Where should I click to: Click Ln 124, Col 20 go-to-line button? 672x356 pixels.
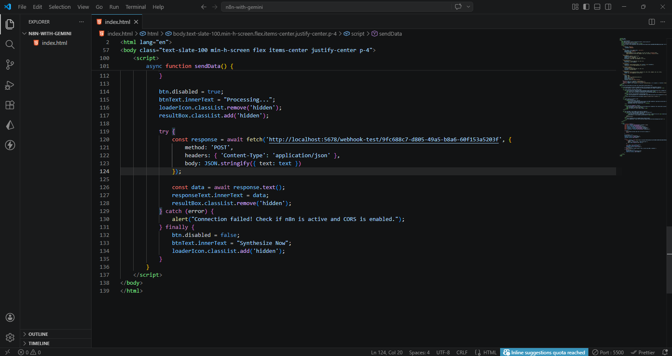point(387,352)
